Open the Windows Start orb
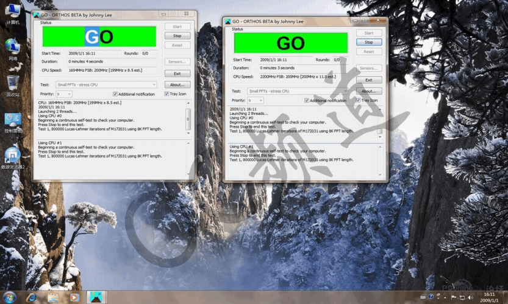Image resolution: width=508 pixels, height=304 pixels. pos(9,297)
